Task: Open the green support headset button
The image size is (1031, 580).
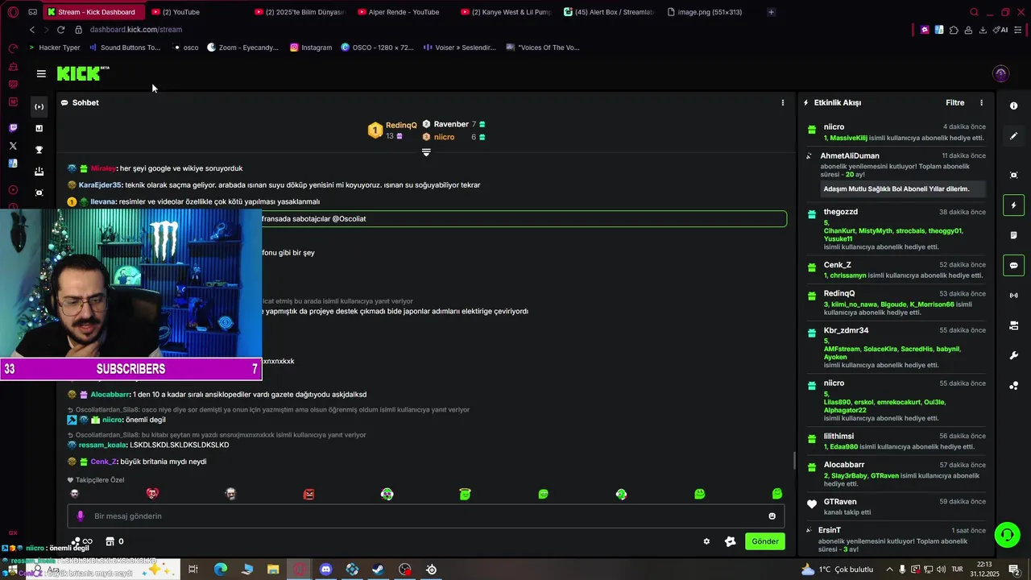Action: click(x=1006, y=535)
